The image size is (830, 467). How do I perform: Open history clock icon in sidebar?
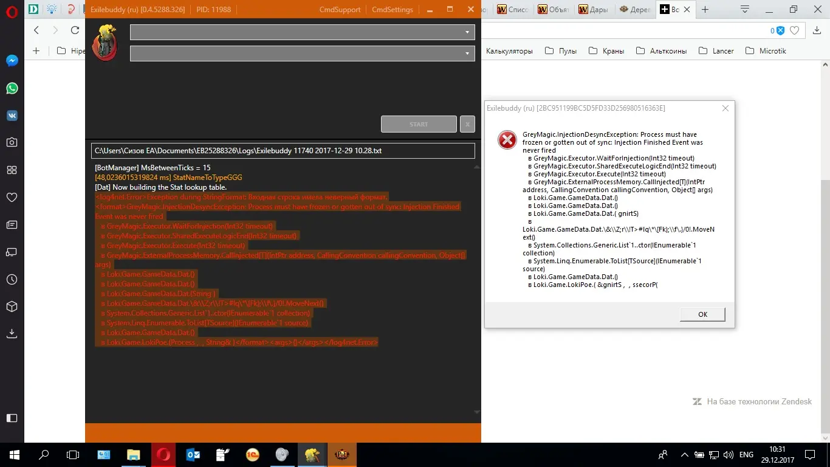pos(12,279)
